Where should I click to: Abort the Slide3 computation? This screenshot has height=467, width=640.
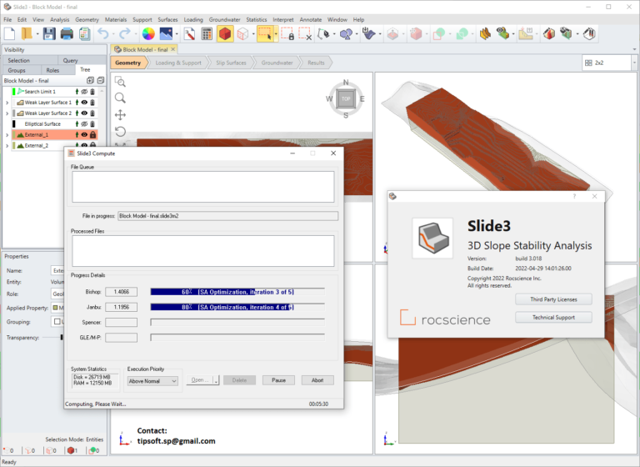[317, 380]
